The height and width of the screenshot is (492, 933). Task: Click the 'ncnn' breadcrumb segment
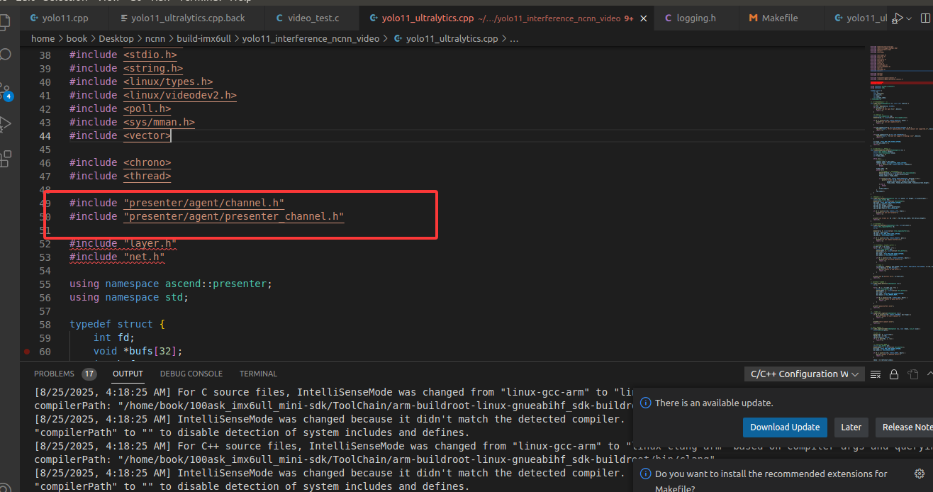pyautogui.click(x=157, y=39)
